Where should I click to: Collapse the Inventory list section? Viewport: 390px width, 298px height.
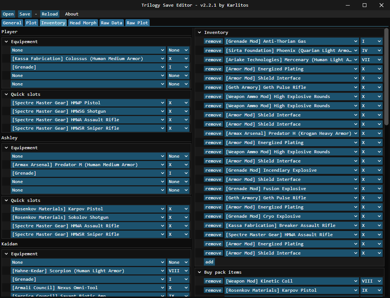[x=199, y=32]
